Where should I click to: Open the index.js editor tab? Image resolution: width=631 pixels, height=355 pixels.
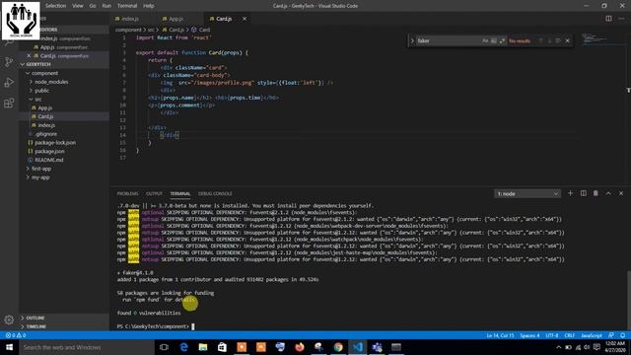(x=129, y=19)
